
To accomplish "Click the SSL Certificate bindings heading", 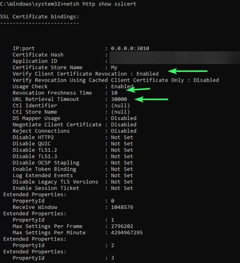I will [x=40, y=17].
